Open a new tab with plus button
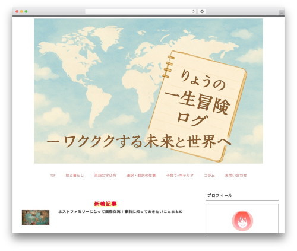The width and height of the screenshot is (297, 251). click(282, 13)
